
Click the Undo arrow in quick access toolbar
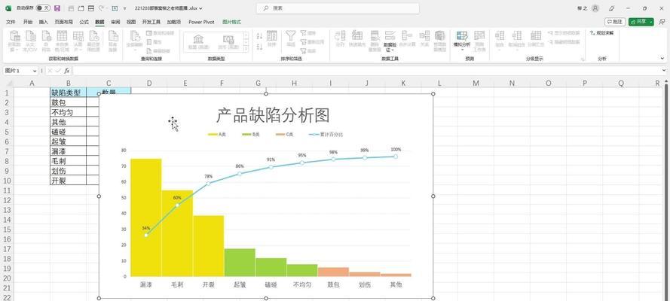click(101, 8)
